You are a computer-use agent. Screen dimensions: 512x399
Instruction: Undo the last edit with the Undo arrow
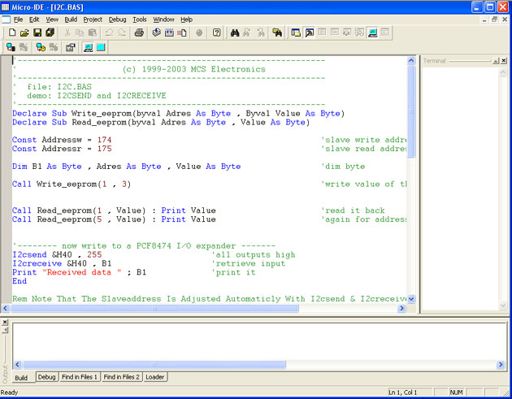[x=109, y=33]
